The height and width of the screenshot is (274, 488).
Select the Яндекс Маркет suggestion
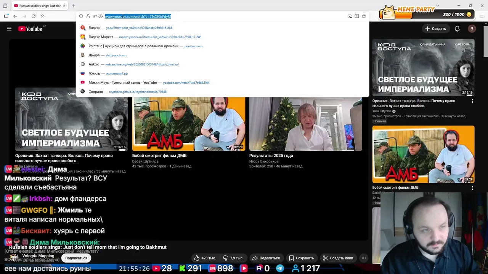(x=222, y=37)
